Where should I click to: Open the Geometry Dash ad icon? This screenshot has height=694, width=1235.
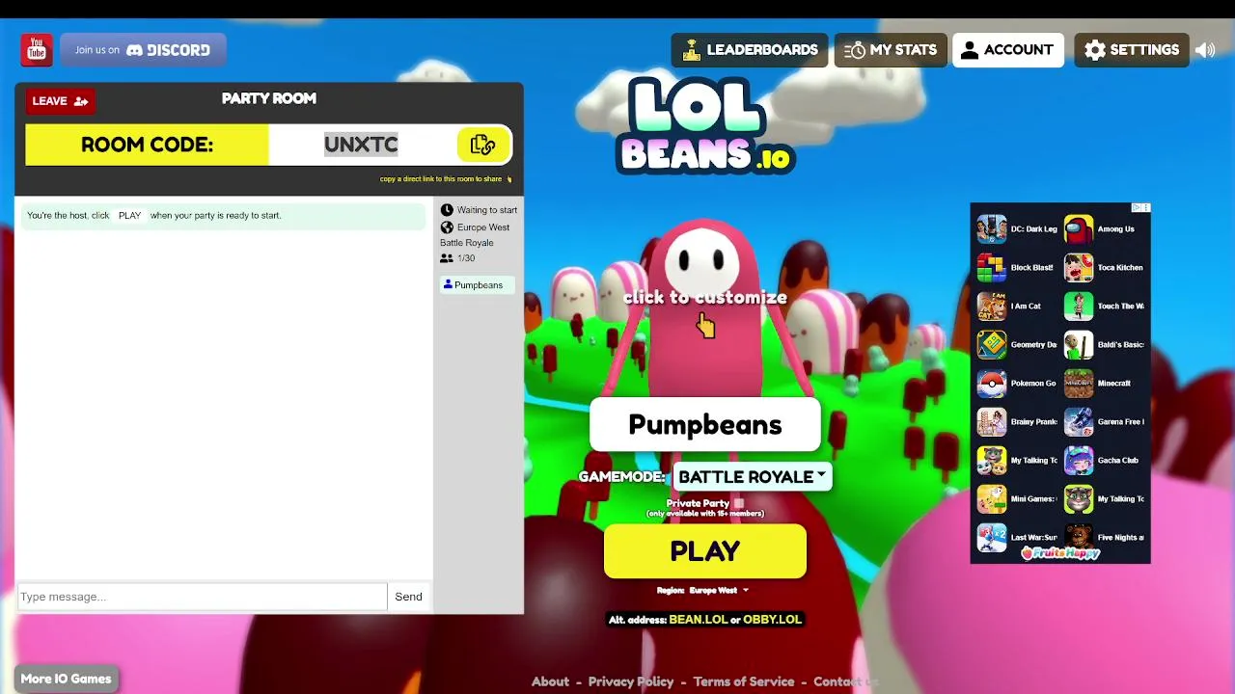(x=991, y=345)
